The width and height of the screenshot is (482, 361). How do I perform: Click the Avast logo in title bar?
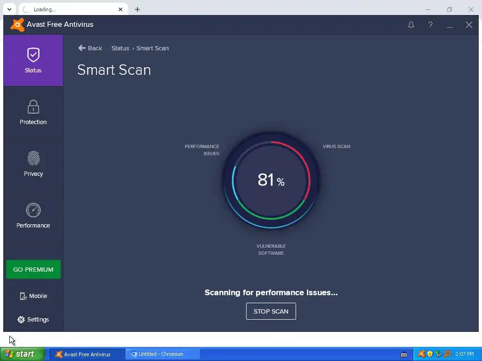17,25
